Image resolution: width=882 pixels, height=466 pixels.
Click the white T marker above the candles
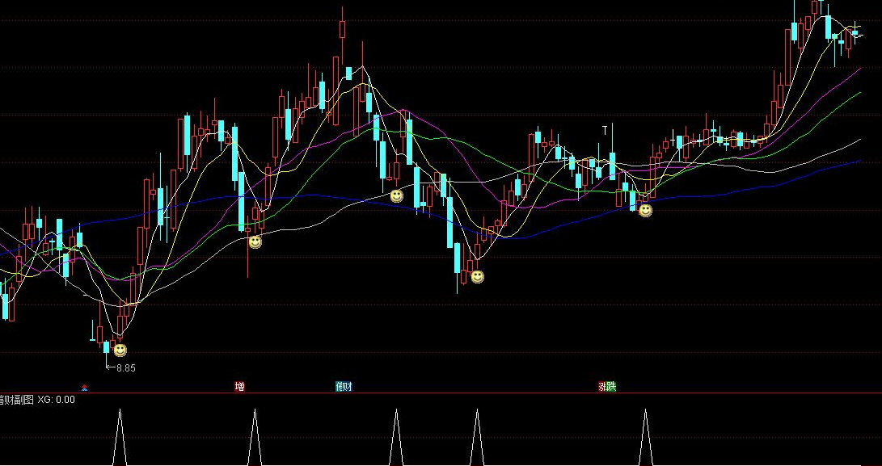(605, 130)
